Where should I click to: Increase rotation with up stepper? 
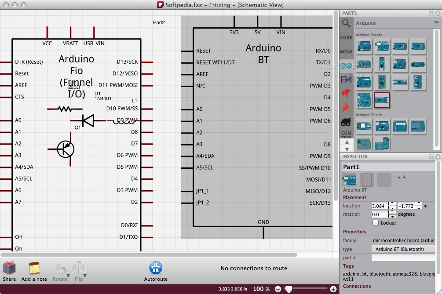(392, 212)
